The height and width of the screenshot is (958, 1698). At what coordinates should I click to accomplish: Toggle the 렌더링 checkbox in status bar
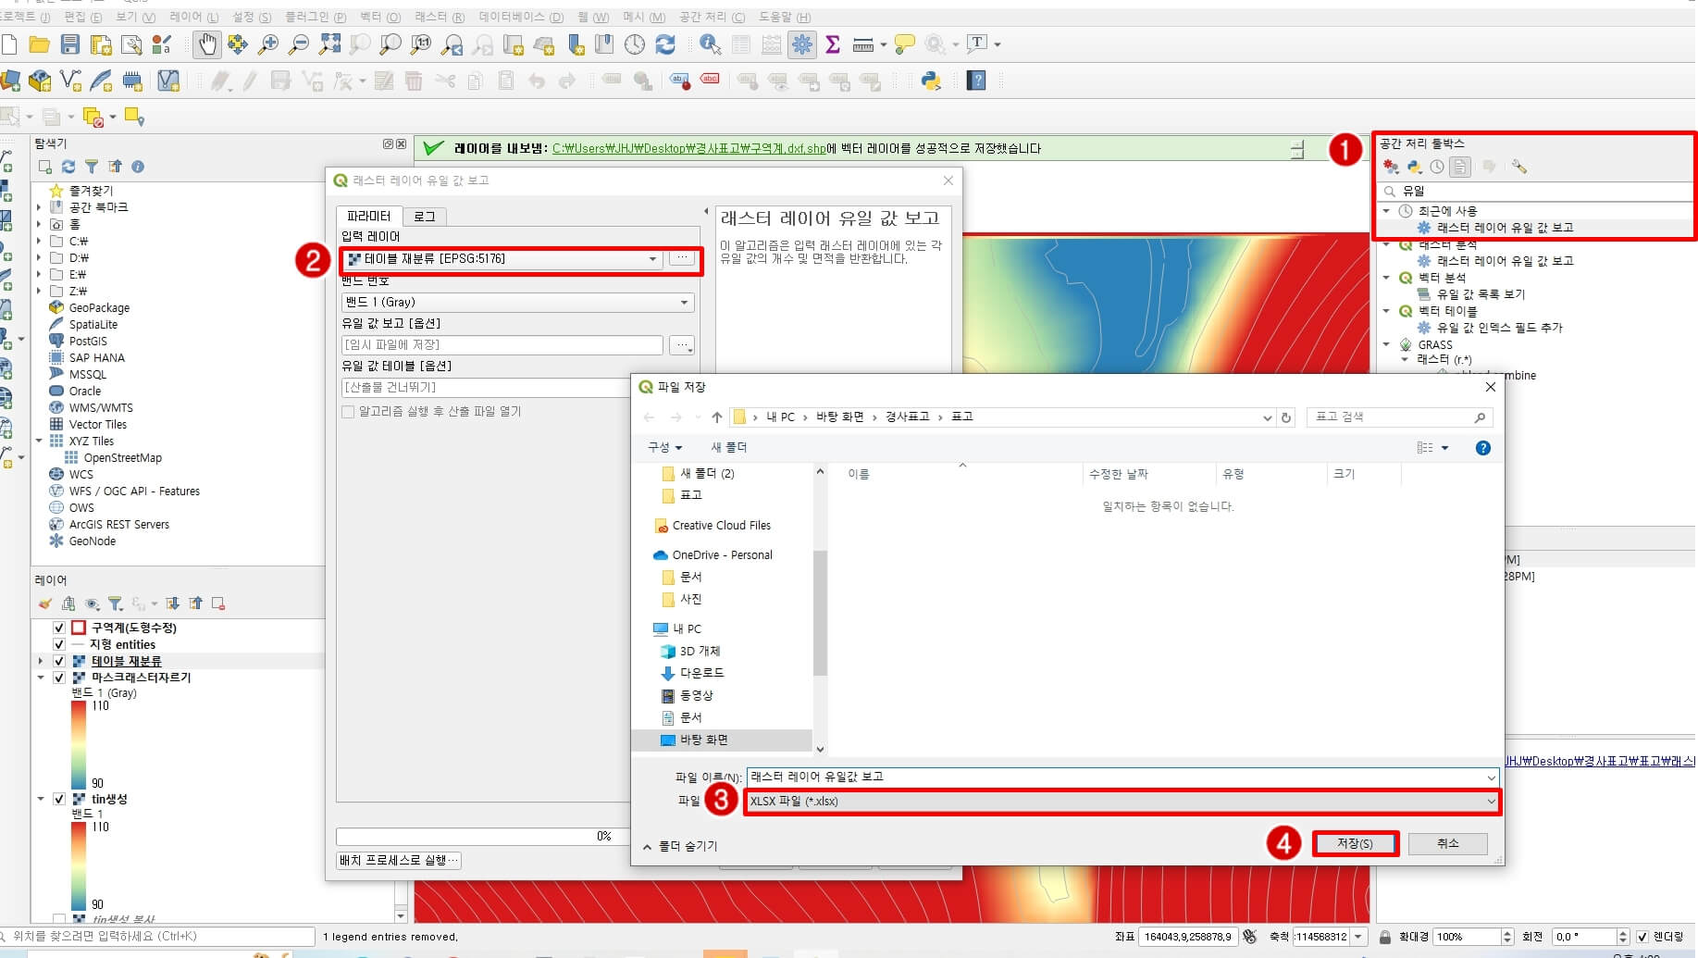[1642, 937]
